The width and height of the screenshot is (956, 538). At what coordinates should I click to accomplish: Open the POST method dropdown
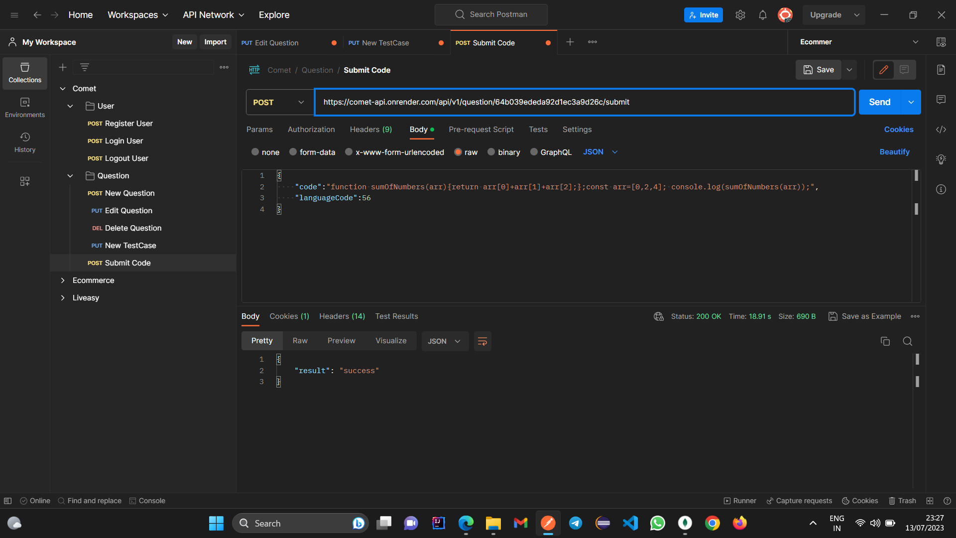[x=279, y=102]
